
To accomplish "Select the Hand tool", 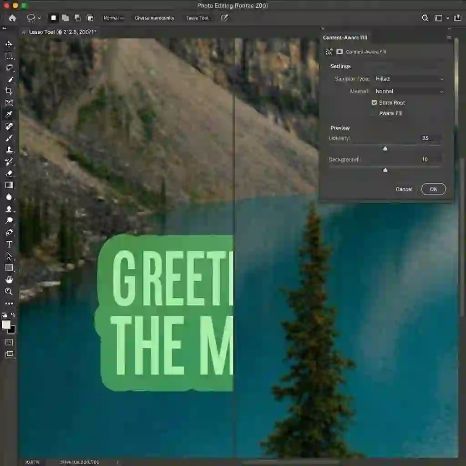I will (9, 279).
